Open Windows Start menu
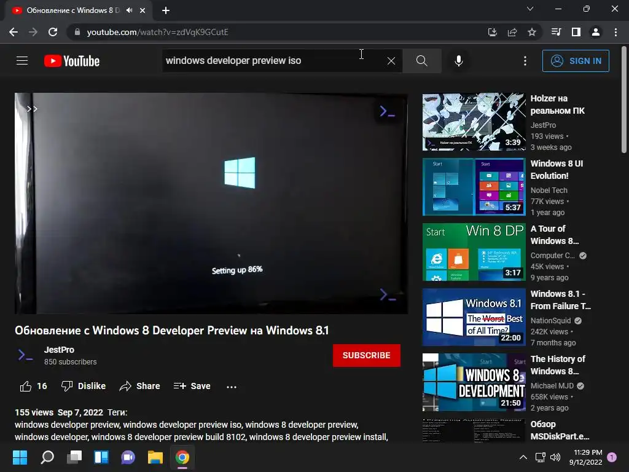 [20, 457]
